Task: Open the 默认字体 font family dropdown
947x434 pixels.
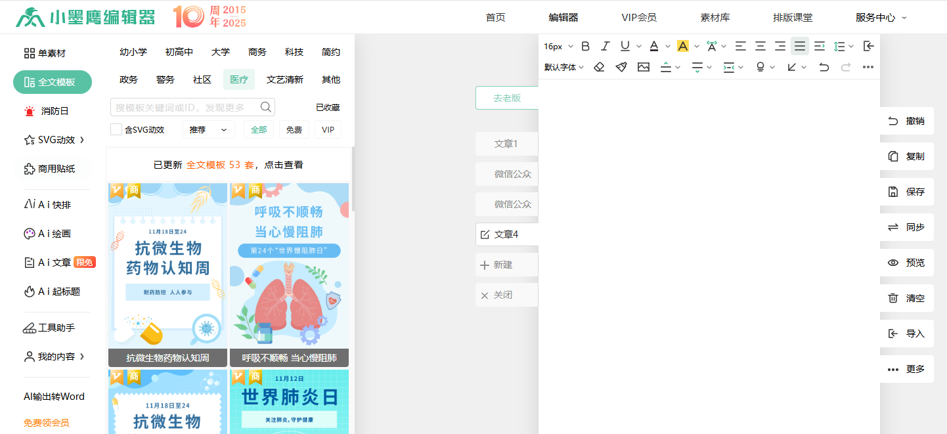Action: pos(564,67)
